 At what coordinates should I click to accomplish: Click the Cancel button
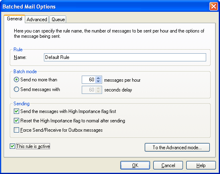point(168,165)
